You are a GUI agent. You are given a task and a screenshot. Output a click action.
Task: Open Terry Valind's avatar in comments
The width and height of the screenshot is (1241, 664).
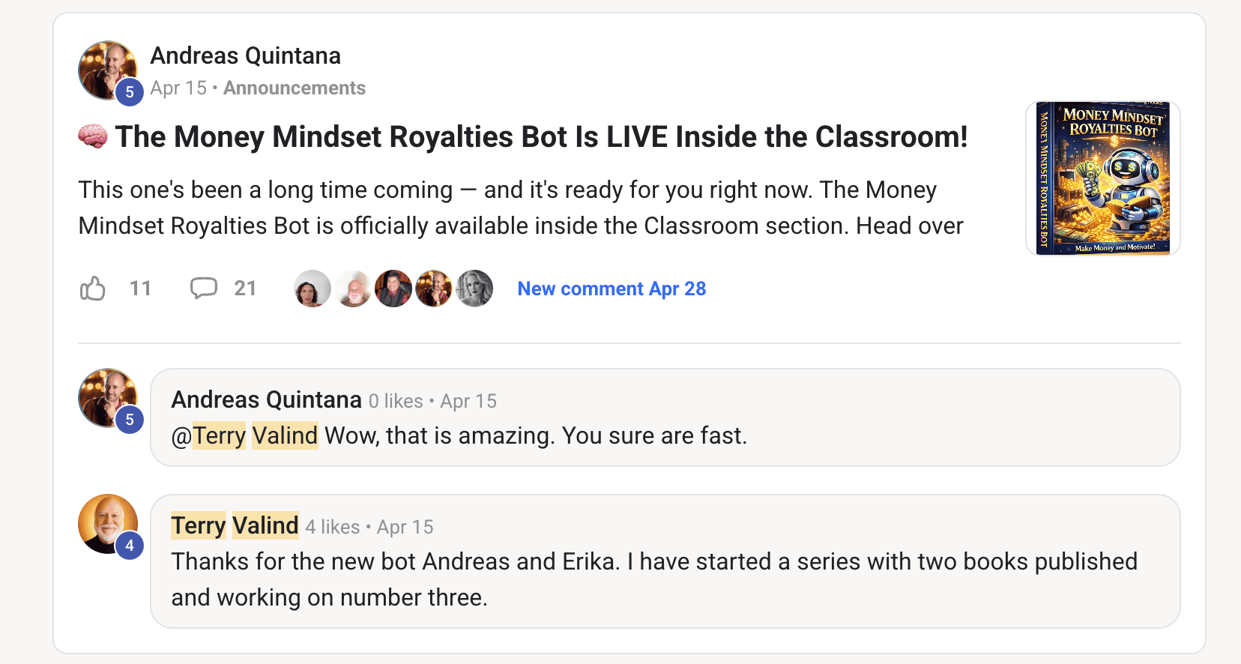point(108,524)
